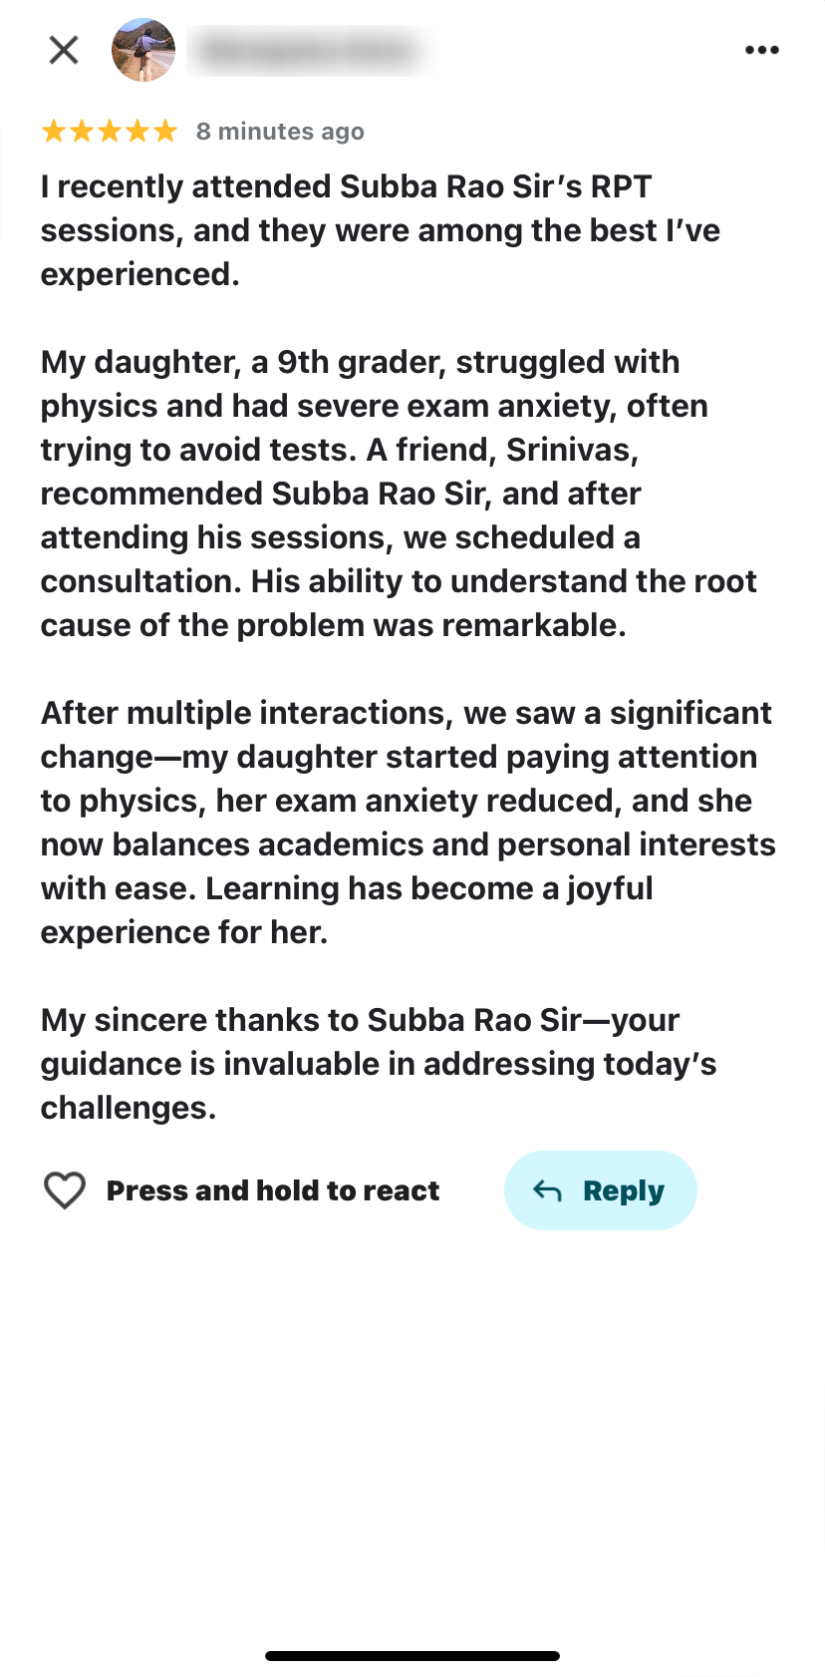Open the three-dot more options menu
Image resolution: width=825 pixels, height=1677 pixels.
pos(761,50)
